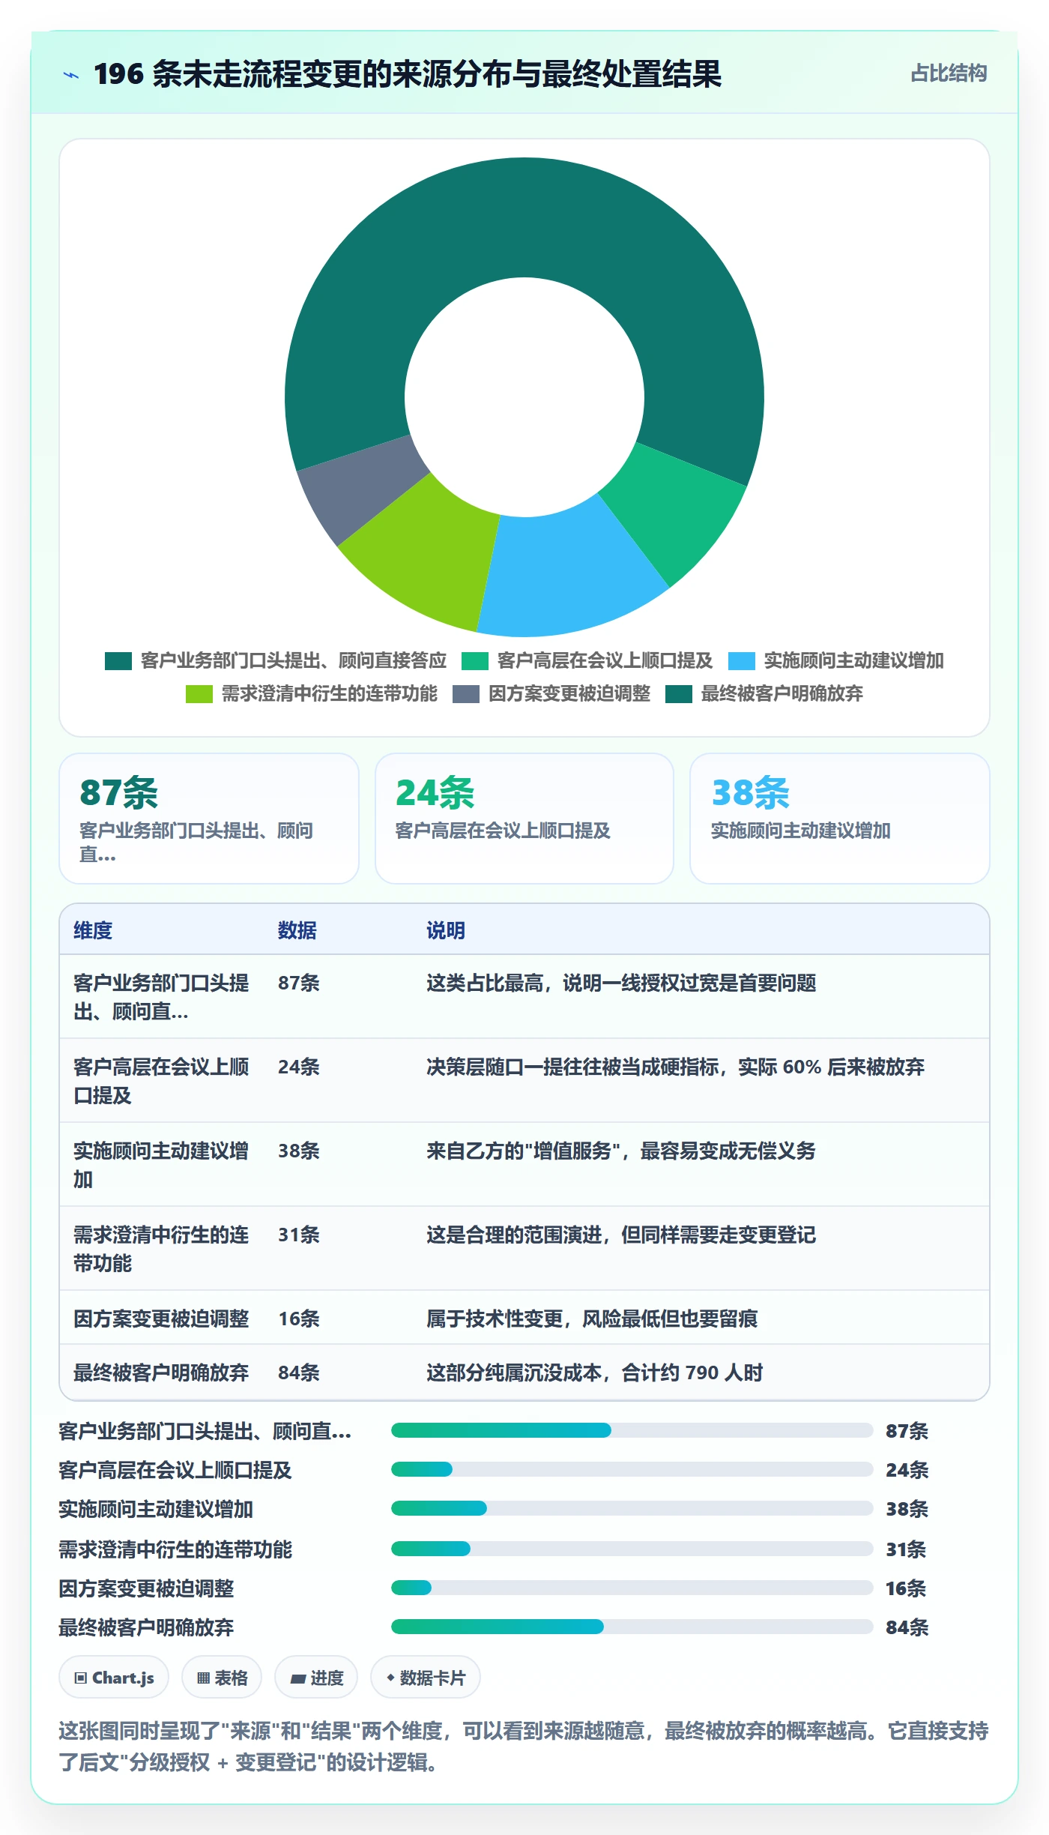Click the 占比结构 label in header
Image resolution: width=1049 pixels, height=1835 pixels.
[x=949, y=73]
